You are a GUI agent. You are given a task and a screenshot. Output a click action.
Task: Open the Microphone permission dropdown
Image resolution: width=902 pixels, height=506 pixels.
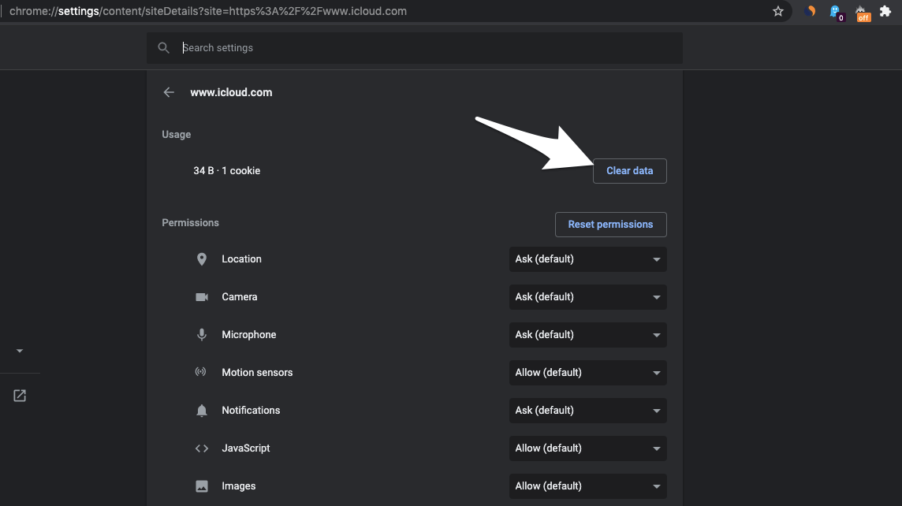pyautogui.click(x=588, y=335)
